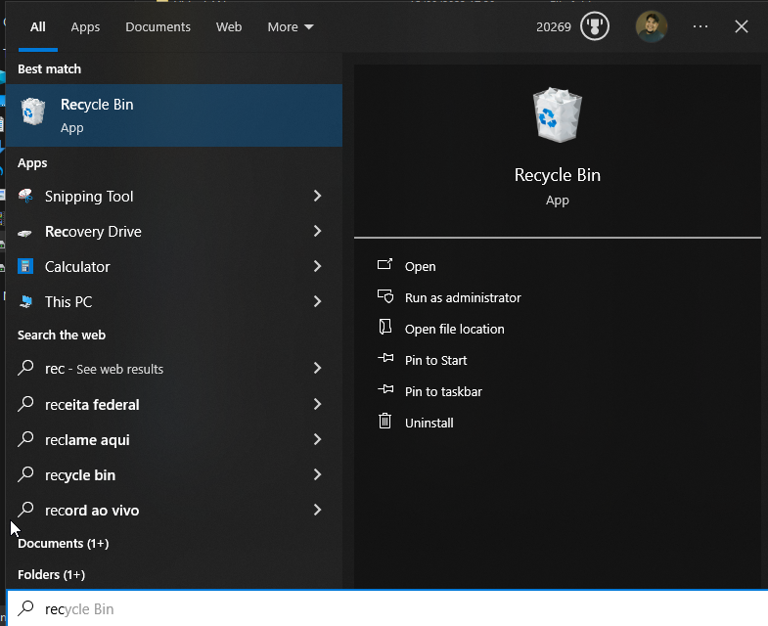The image size is (768, 626).
Task: Click the Open file location icon
Action: click(385, 327)
